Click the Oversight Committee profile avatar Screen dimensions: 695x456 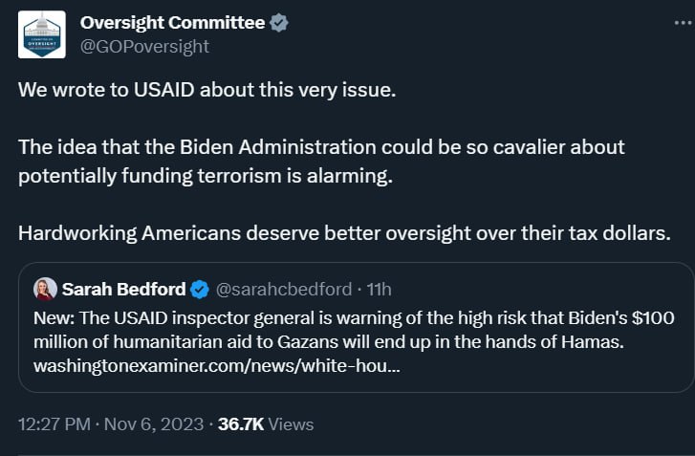pos(42,33)
